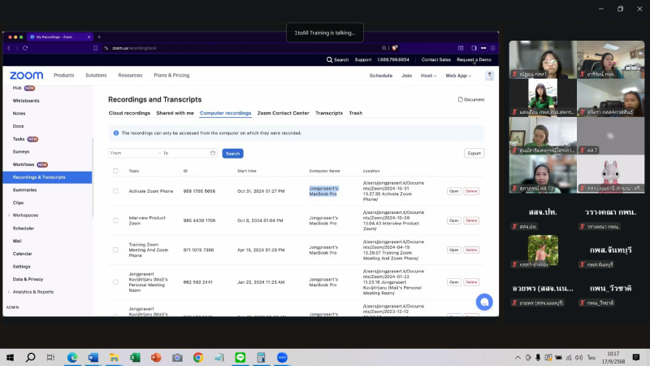Click the Windows Start button
650x366 pixels.
tap(10, 357)
